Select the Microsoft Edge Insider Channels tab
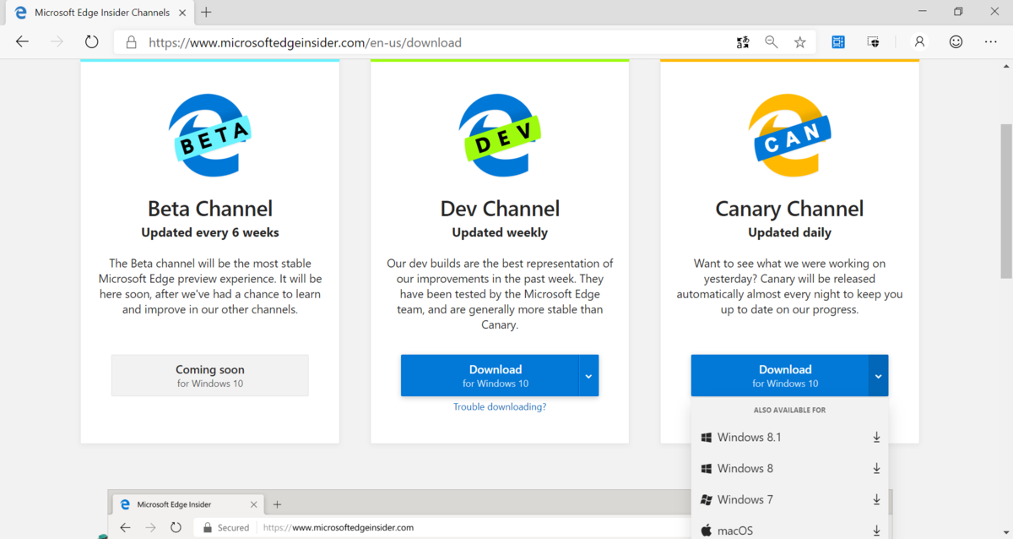The width and height of the screenshot is (1013, 539). 101,13
